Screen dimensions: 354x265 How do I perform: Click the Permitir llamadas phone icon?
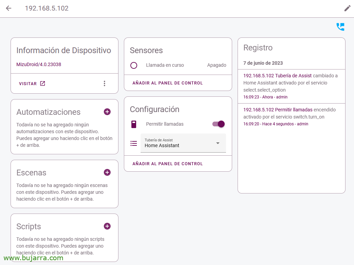(x=134, y=124)
